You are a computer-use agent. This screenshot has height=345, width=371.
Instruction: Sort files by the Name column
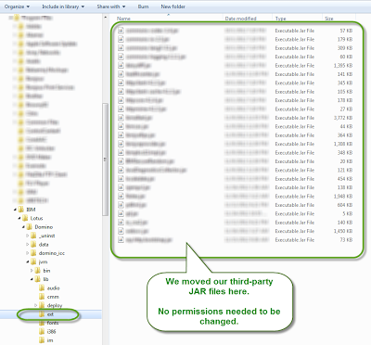click(x=123, y=19)
